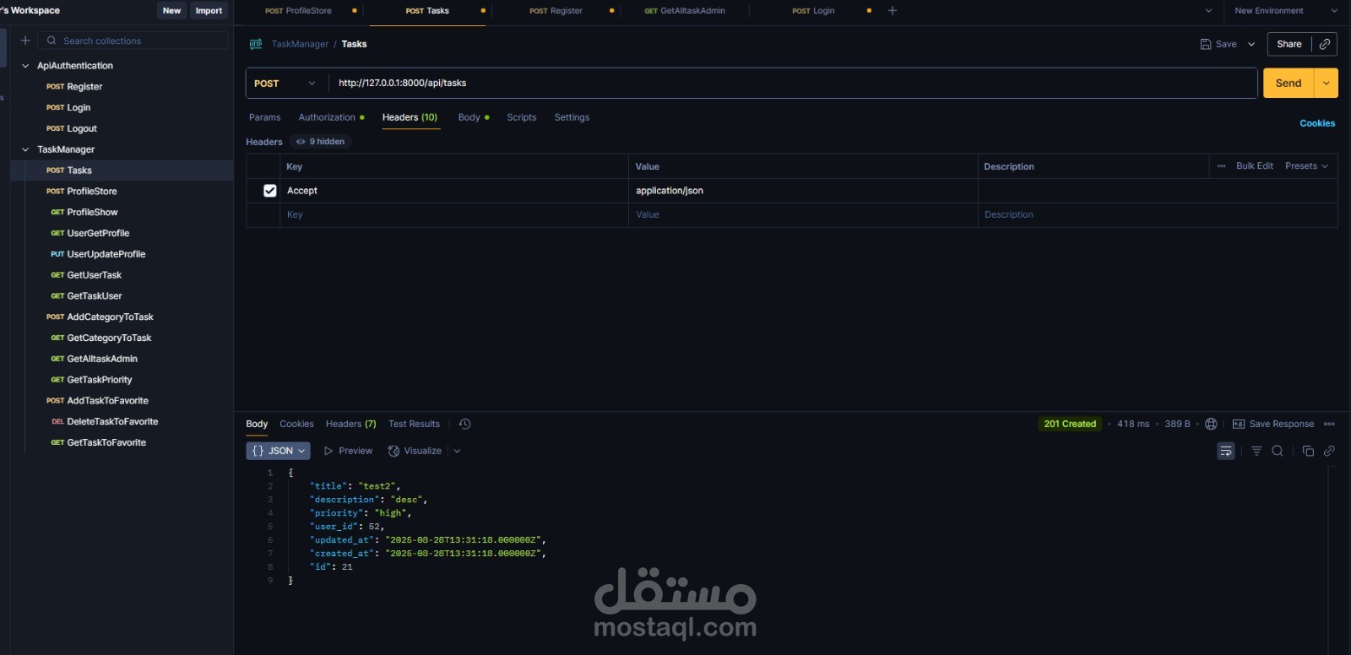This screenshot has height=655, width=1351.
Task: Click the network globe icon in response bar
Action: 1211,424
